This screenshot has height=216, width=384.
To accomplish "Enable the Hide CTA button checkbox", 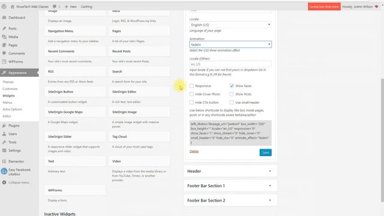I will point(191,103).
